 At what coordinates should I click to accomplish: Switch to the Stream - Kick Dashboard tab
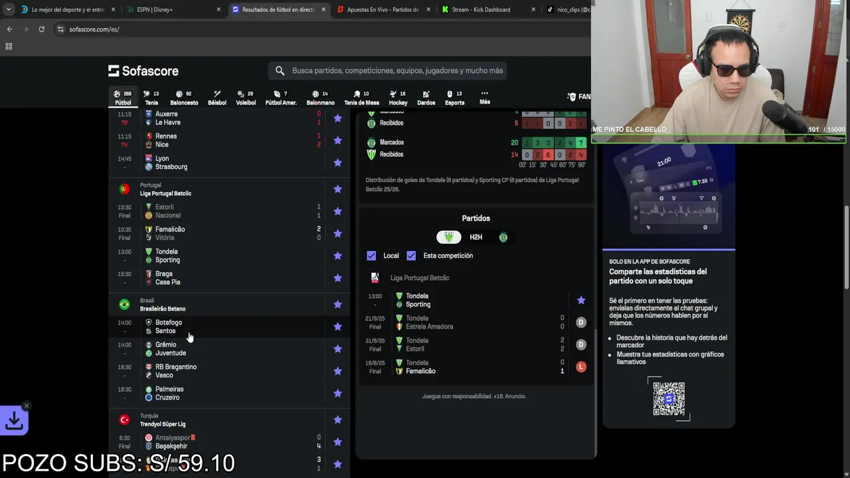tap(488, 10)
